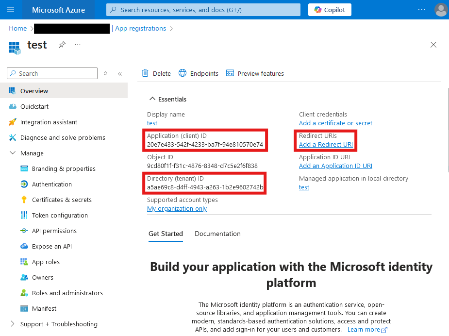Open the Azure portal hamburger menu
The image size is (449, 336).
[x=11, y=10]
